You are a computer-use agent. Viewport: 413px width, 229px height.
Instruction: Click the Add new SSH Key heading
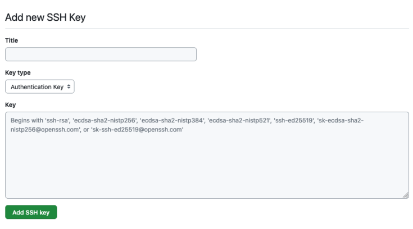[x=45, y=16]
